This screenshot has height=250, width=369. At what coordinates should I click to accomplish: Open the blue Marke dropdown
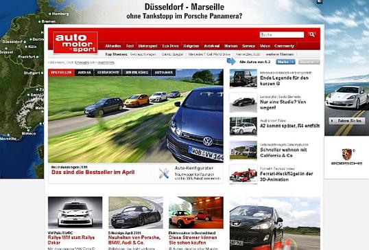pyautogui.click(x=285, y=62)
